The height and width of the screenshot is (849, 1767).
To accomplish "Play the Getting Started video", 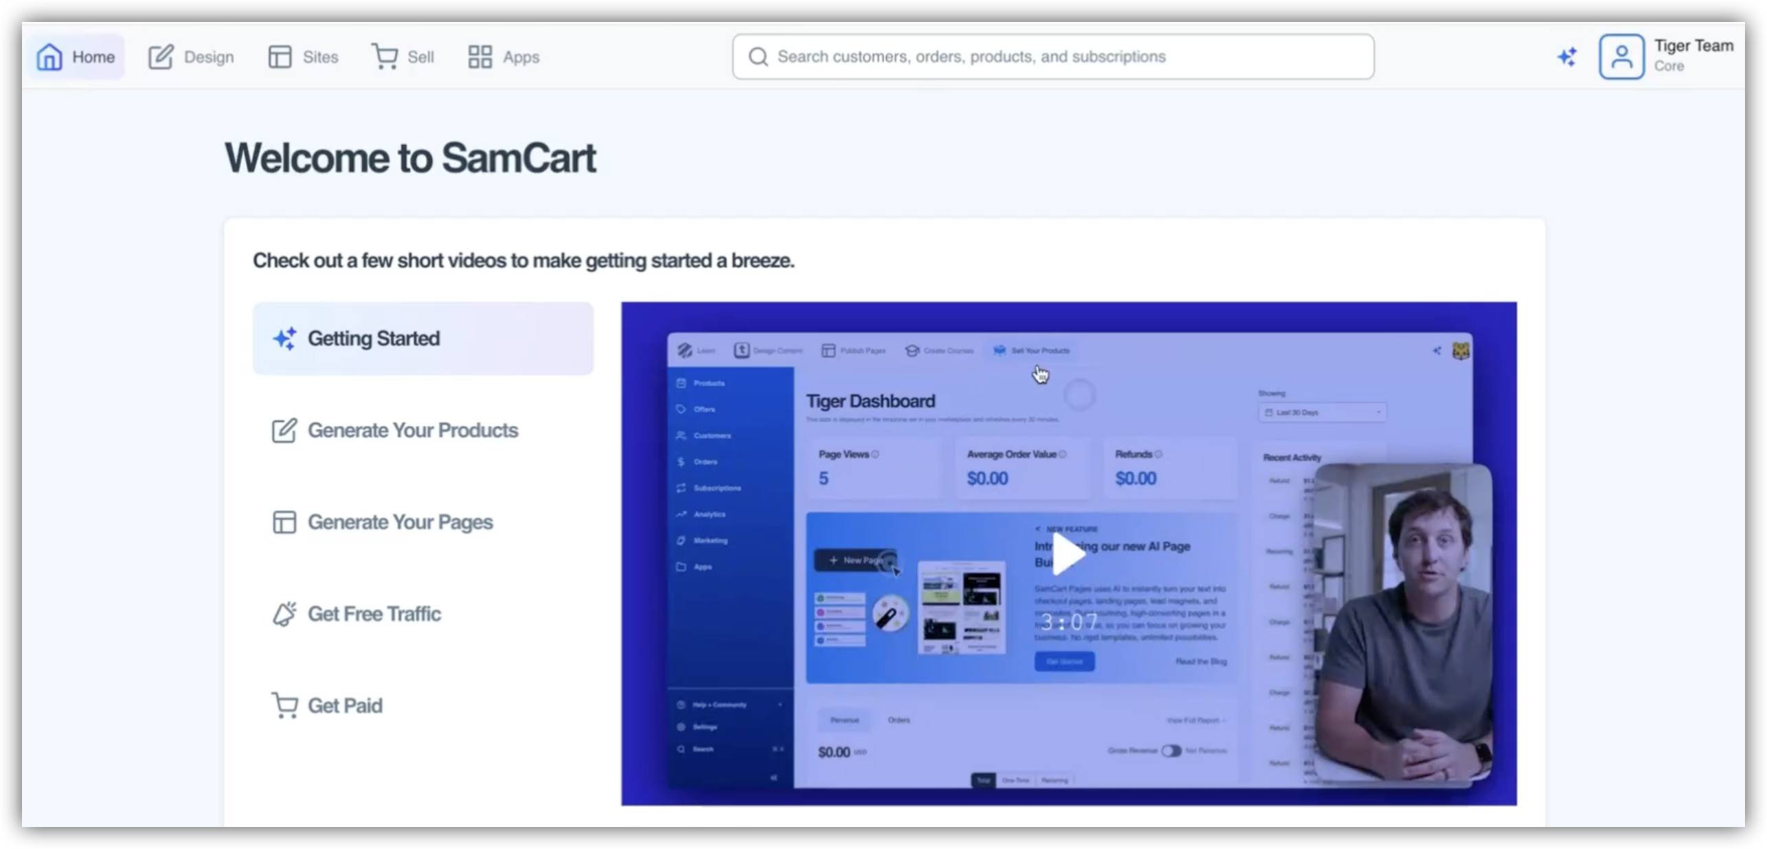I will 1069,554.
